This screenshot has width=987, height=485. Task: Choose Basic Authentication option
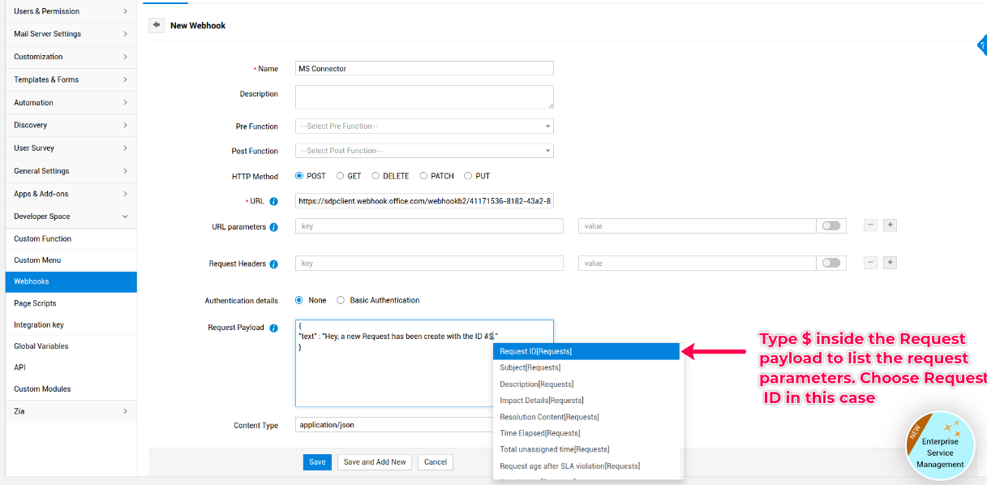tap(341, 300)
